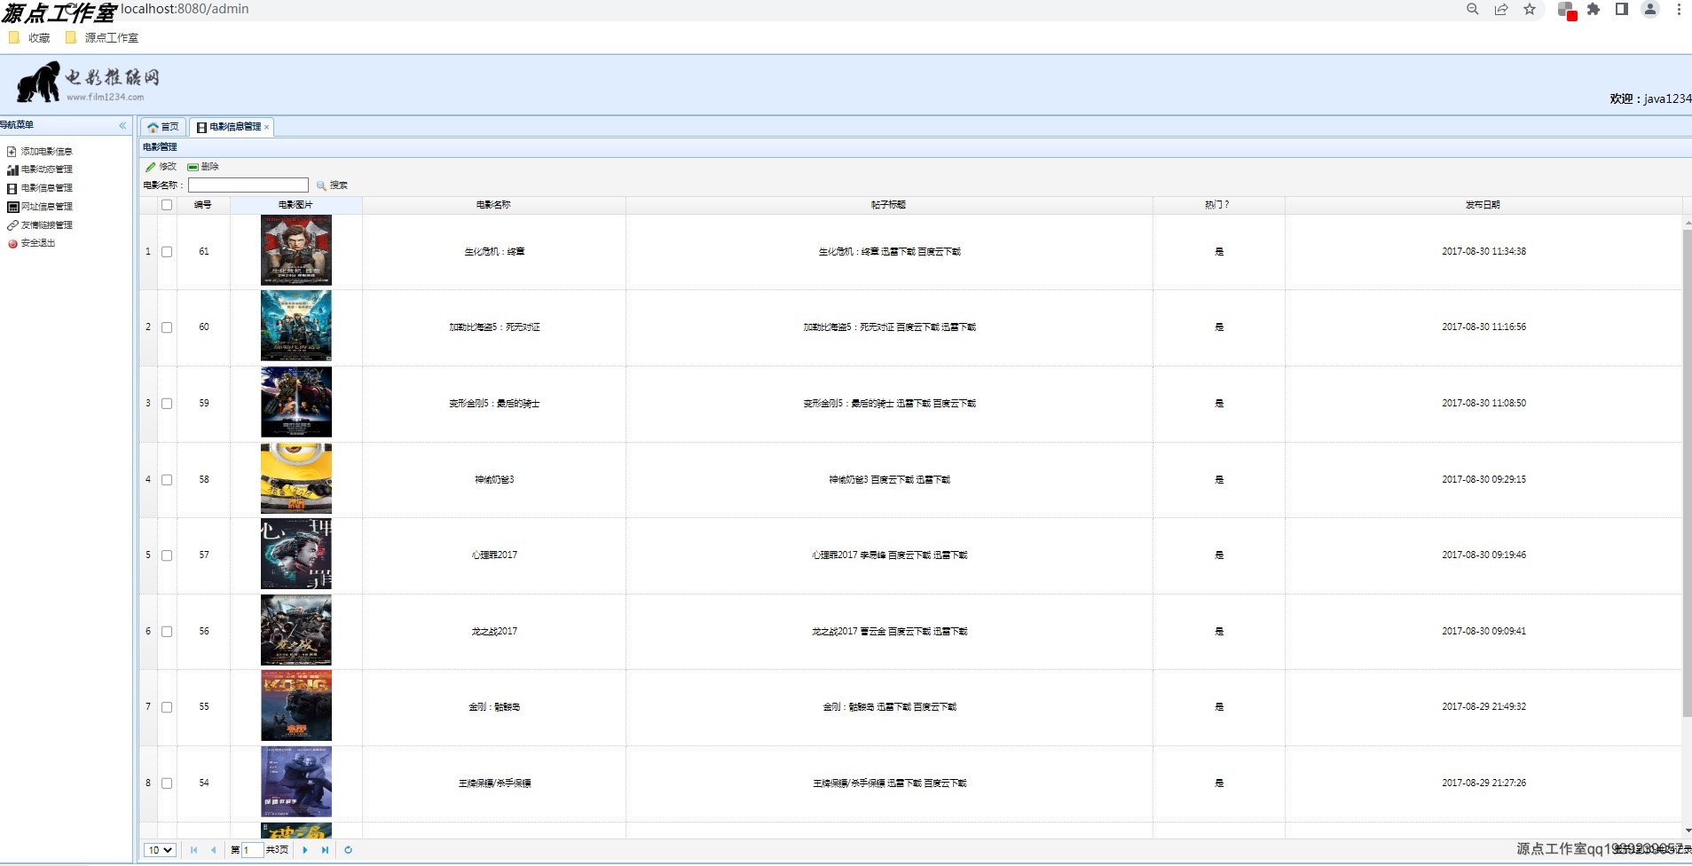Toggle the select-all checkbox in table header
This screenshot has height=866, width=1692.
[x=168, y=204]
